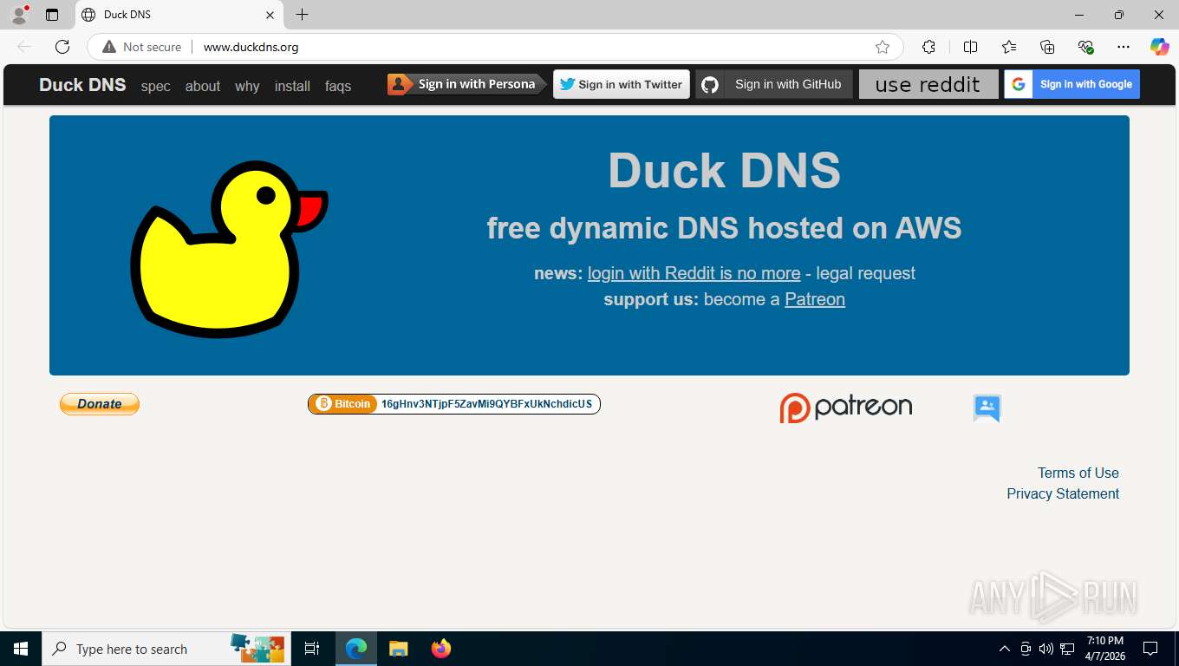Open Task View on the taskbar

312,649
